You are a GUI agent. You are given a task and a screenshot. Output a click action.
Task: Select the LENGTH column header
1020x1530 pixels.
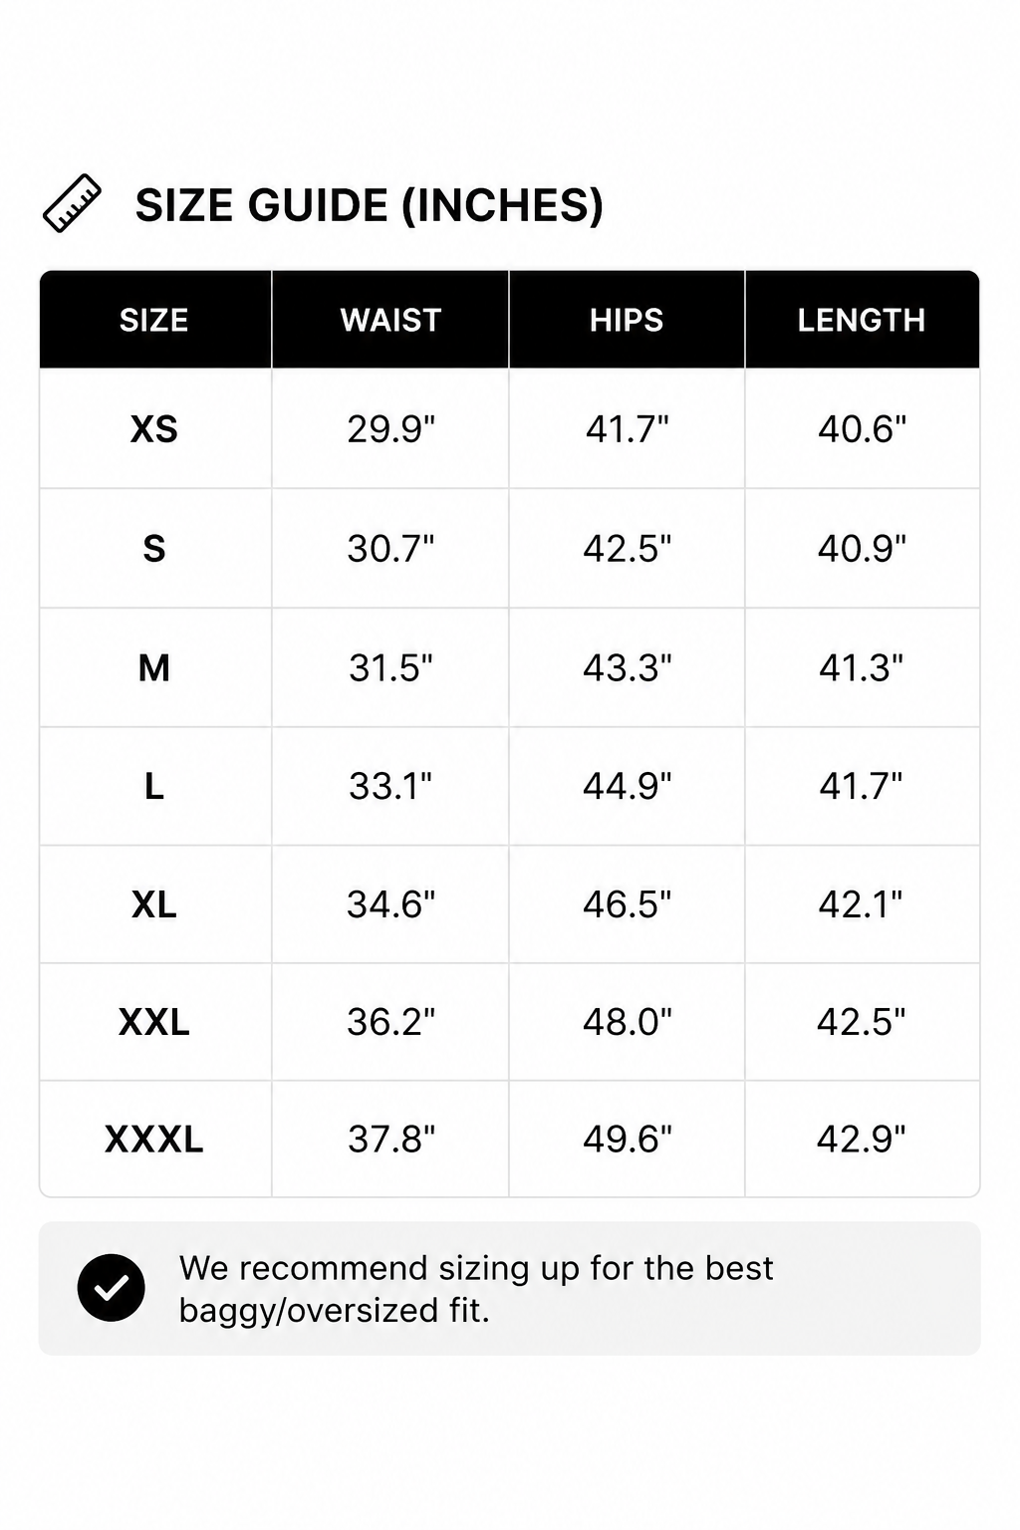862,320
